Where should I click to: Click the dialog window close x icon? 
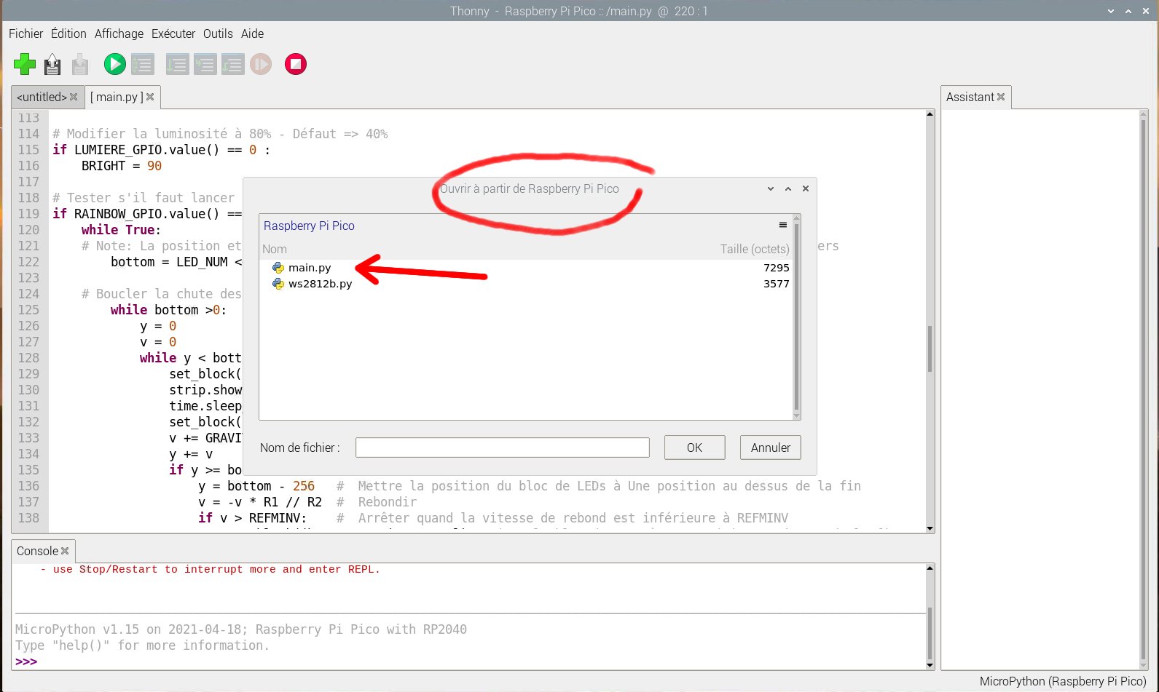tap(806, 188)
